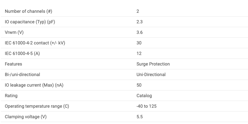
Task: Select the 50 nA leakage current value
Action: coord(139,85)
